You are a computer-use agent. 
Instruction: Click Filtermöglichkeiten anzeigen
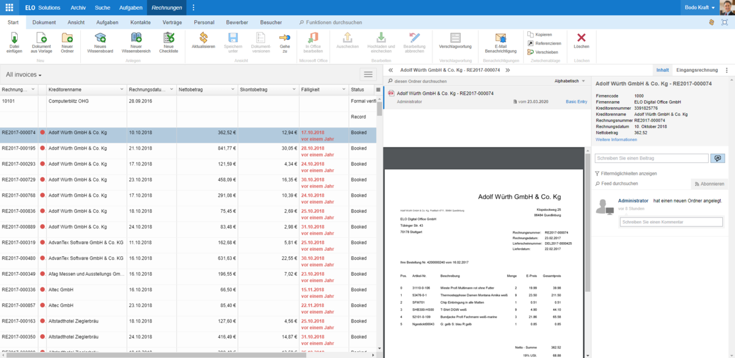[626, 173]
